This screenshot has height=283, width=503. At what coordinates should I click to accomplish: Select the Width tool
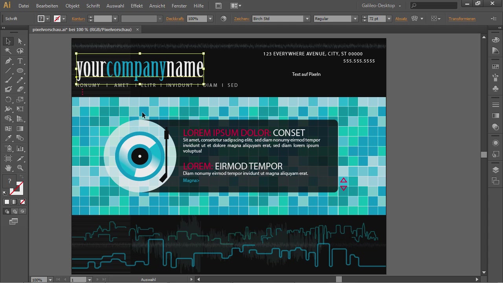(8, 109)
